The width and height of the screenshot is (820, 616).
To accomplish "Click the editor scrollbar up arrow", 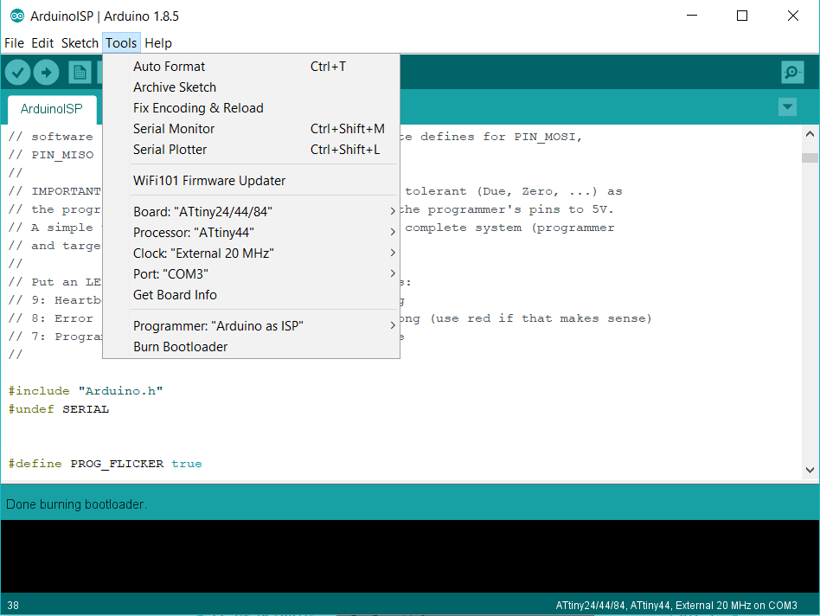I will (810, 134).
